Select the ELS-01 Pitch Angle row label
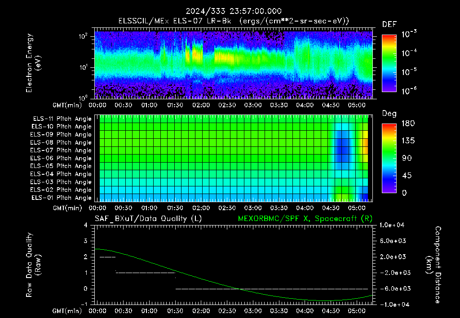460x318 pixels. point(61,198)
